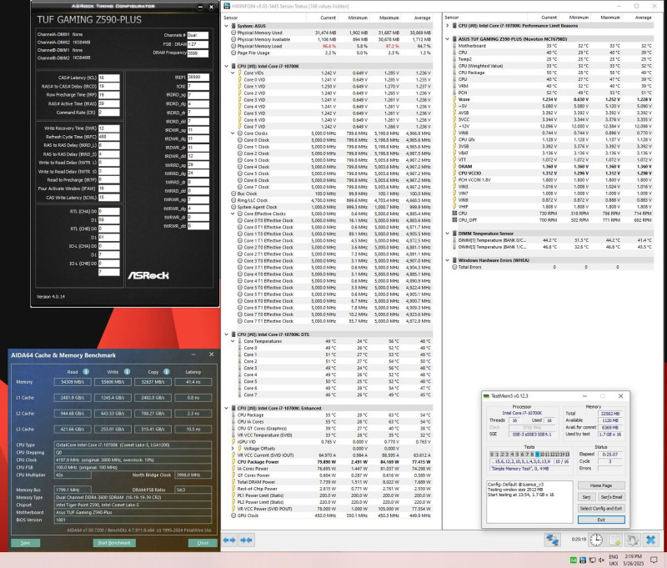Open Windows notification center icon
The width and height of the screenshot is (667, 568).
(655, 560)
